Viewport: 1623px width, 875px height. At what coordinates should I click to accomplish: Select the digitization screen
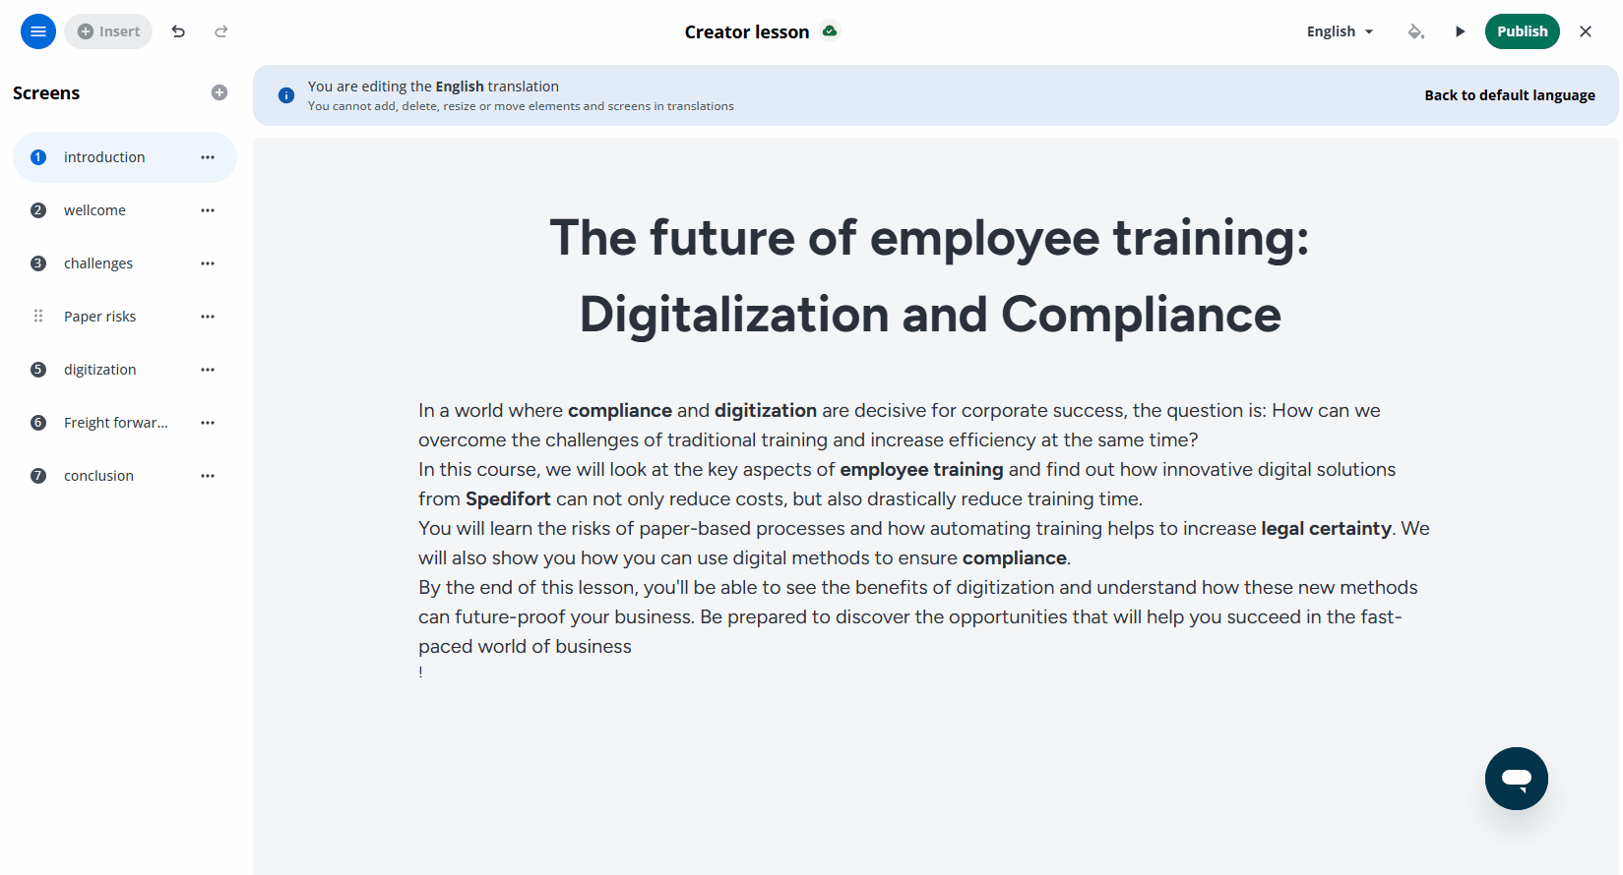[125, 370]
